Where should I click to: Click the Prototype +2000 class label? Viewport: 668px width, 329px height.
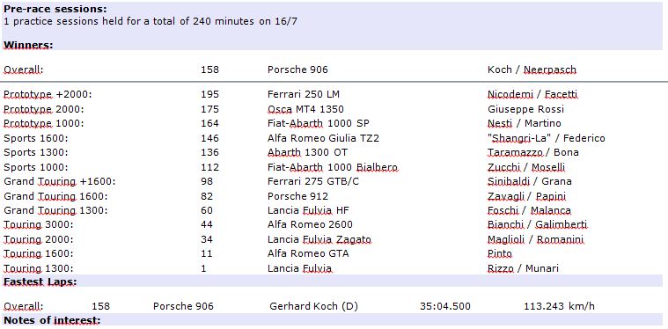point(48,94)
